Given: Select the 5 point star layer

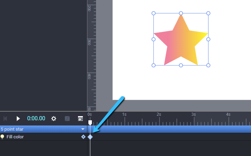Looking at the screenshot, I should click(x=44, y=129).
